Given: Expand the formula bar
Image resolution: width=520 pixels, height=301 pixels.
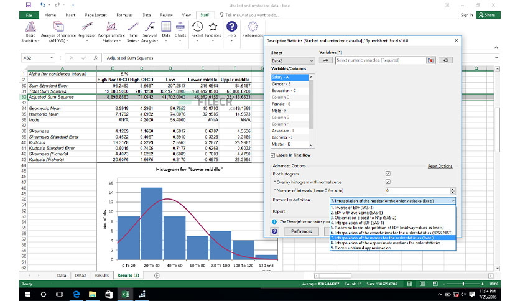Looking at the screenshot, I should 496,58.
